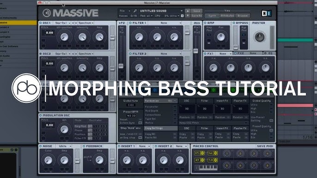
Task: Toggle OSC2 power on/off
Action: (41, 53)
